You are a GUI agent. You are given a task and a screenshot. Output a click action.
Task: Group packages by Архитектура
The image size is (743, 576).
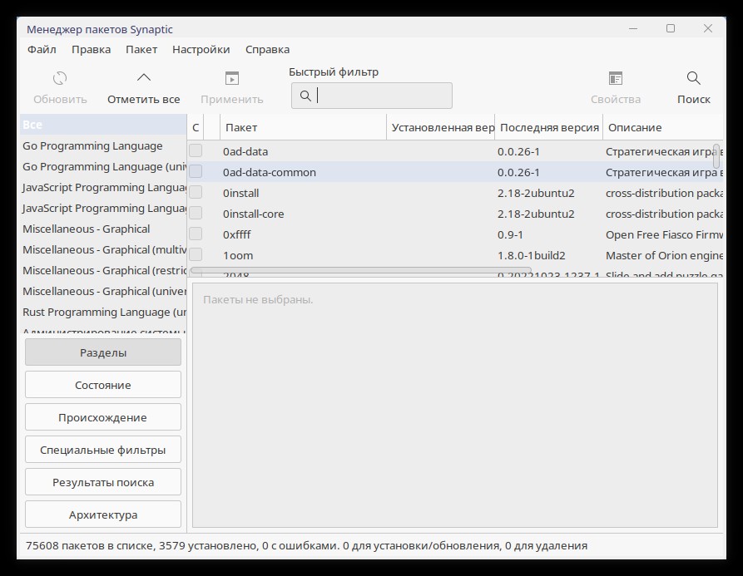coord(103,514)
